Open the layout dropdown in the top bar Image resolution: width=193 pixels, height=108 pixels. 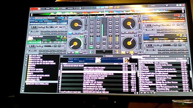point(71,8)
